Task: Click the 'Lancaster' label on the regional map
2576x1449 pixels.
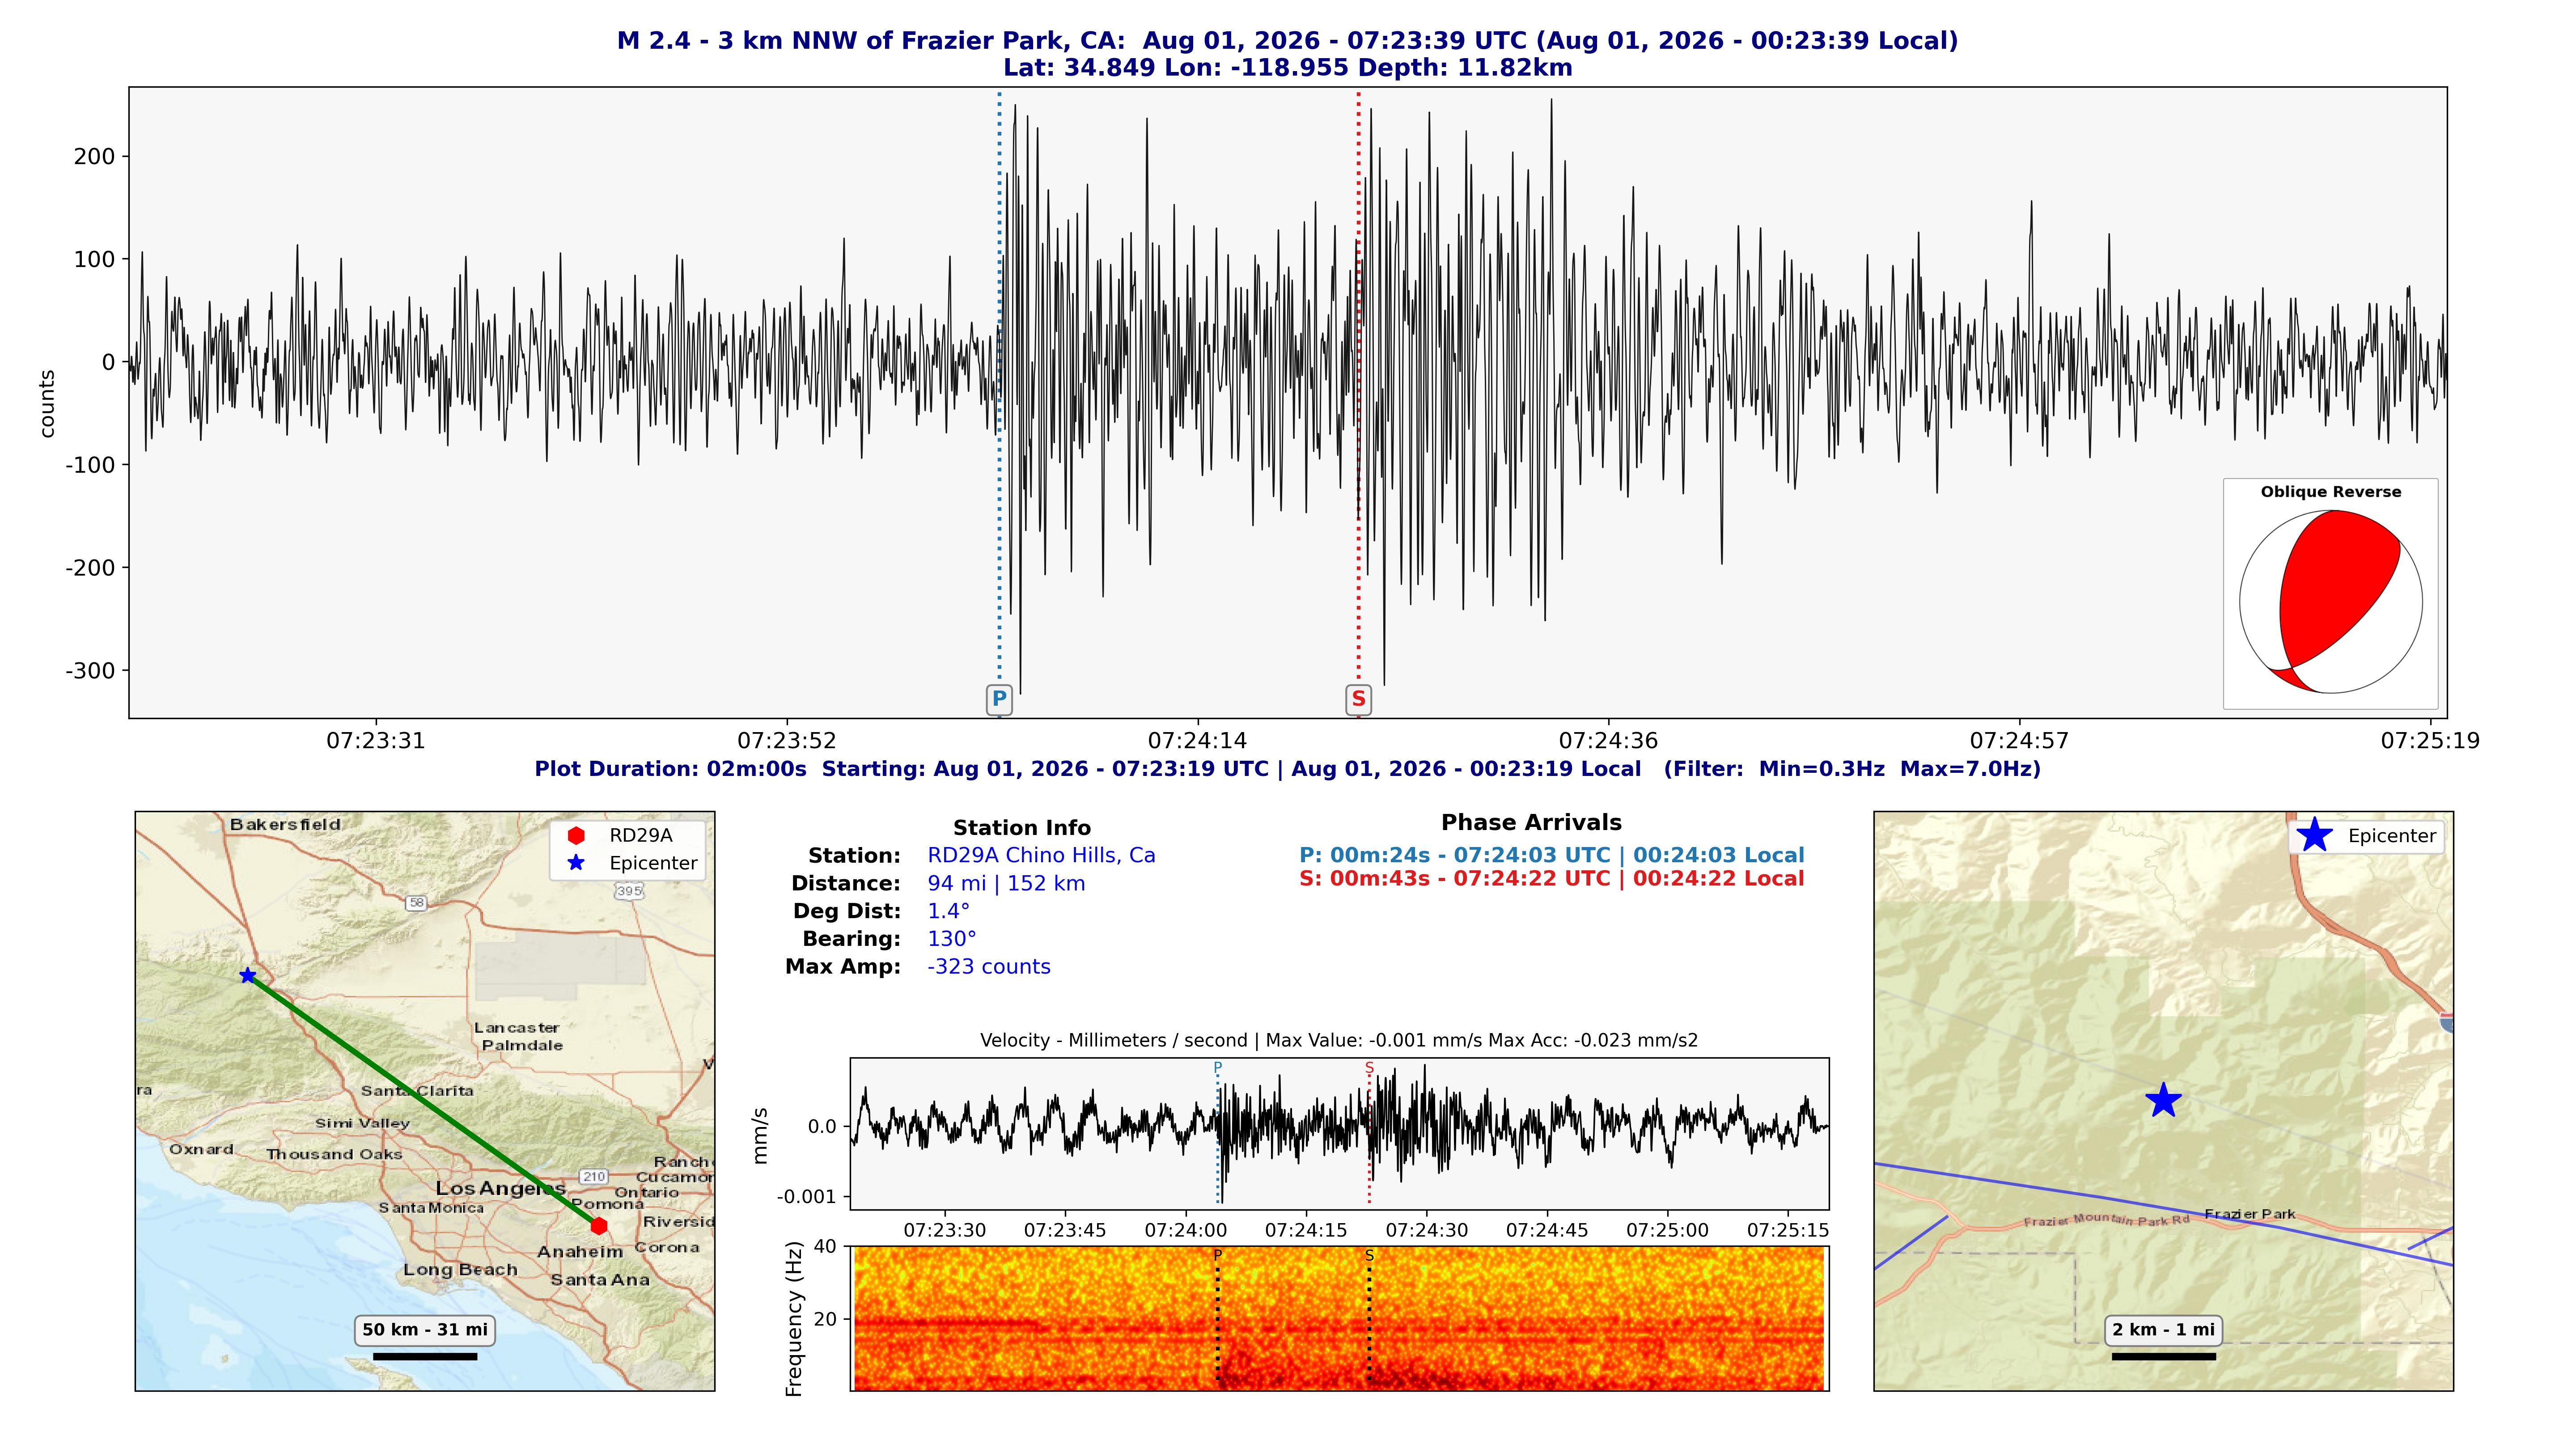Action: (x=516, y=1028)
